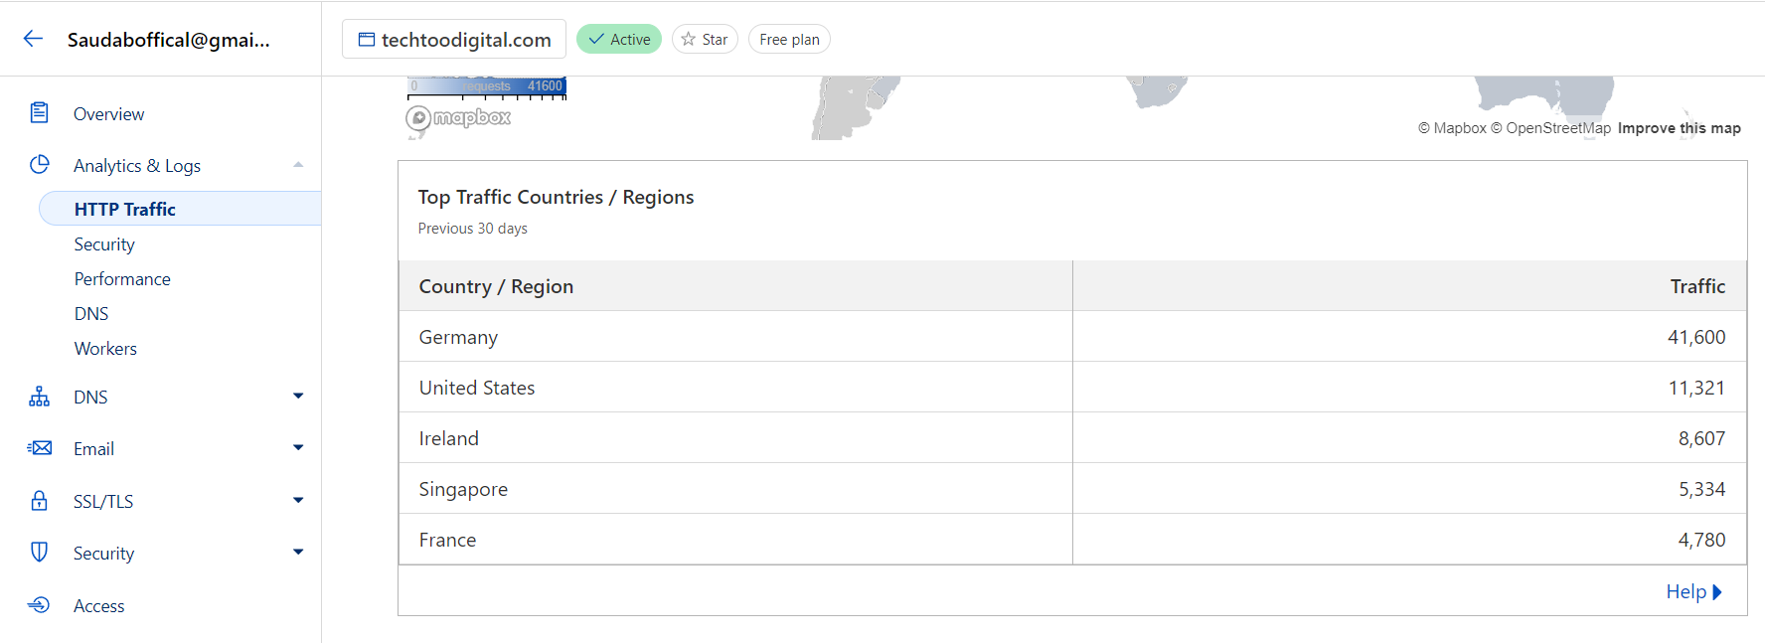Click the Help link below the table
This screenshot has height=643, width=1765.
pos(1692,592)
